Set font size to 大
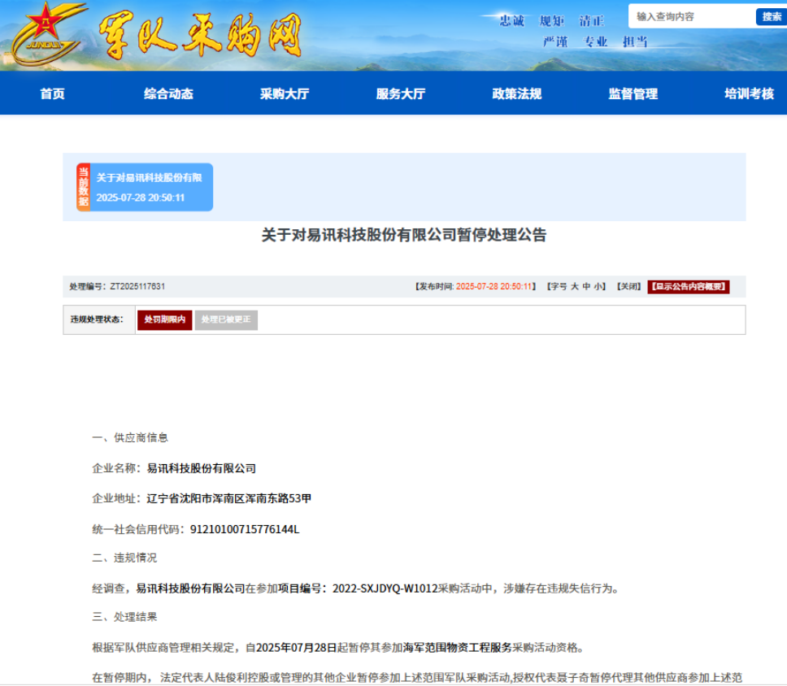 (575, 287)
